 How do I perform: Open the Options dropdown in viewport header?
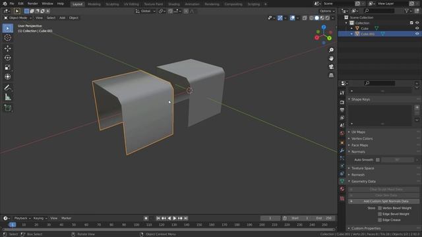click(327, 11)
